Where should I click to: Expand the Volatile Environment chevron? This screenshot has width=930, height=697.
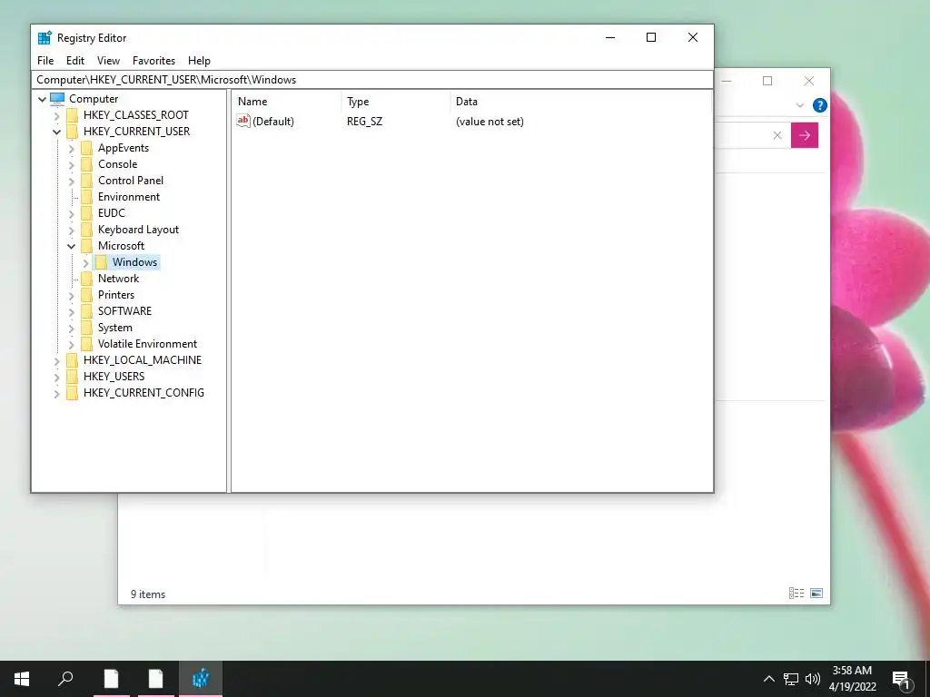coord(72,344)
